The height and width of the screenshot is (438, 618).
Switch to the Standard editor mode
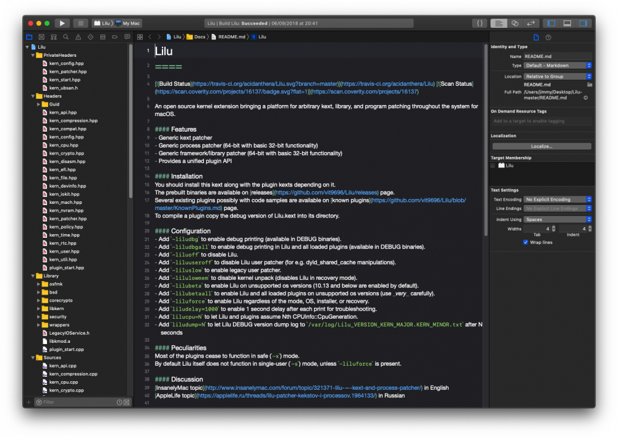coord(499,23)
